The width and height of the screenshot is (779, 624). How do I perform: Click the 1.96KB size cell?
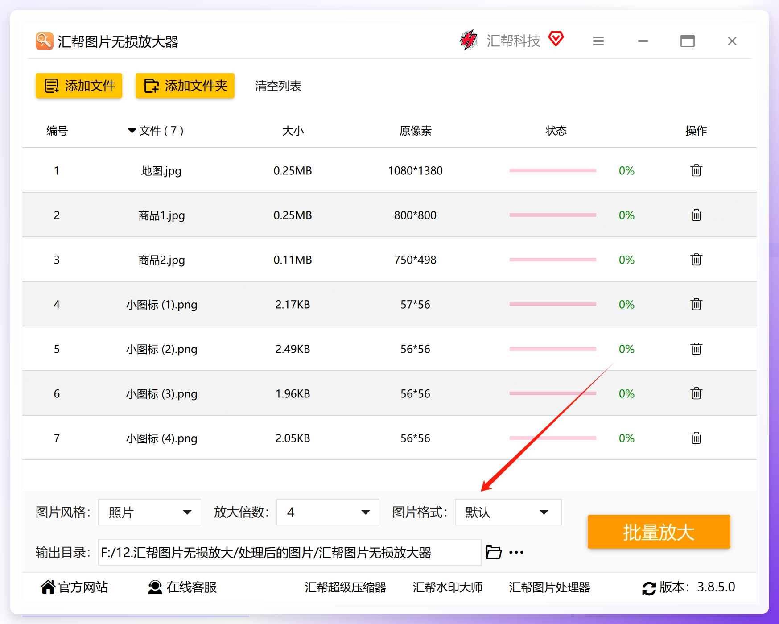pyautogui.click(x=293, y=393)
